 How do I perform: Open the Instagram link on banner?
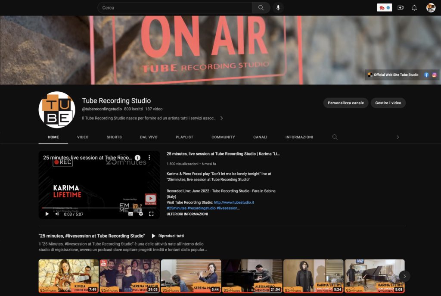coord(434,75)
